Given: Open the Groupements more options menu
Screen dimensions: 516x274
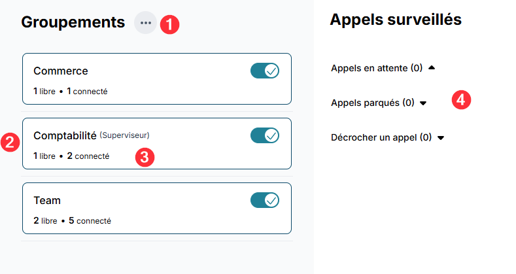Looking at the screenshot, I should point(145,23).
